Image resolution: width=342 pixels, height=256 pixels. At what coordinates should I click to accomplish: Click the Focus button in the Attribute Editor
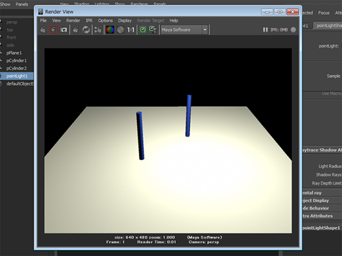(x=324, y=13)
